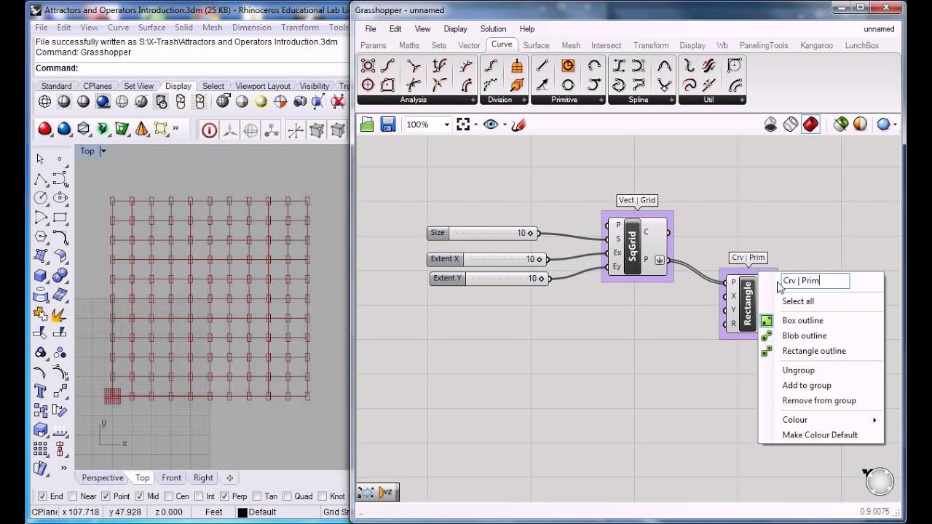932x524 pixels.
Task: Toggle the Int osnap checkbox
Action: tap(200, 496)
